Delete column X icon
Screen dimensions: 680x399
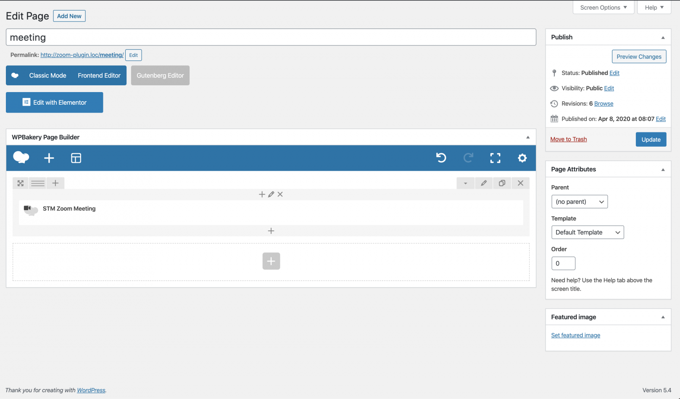pos(280,194)
